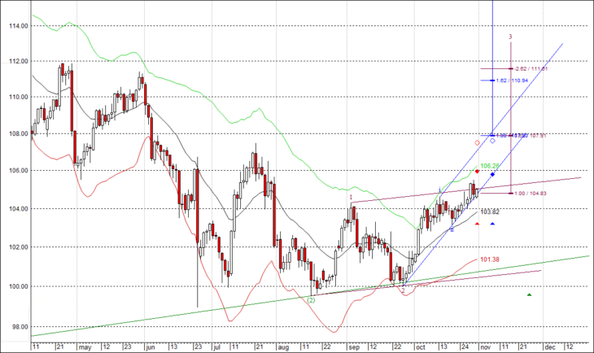This screenshot has width=594, height=353.
Task: Click the '1.00 / 104.83' Fibonacci label
Action: (531, 194)
